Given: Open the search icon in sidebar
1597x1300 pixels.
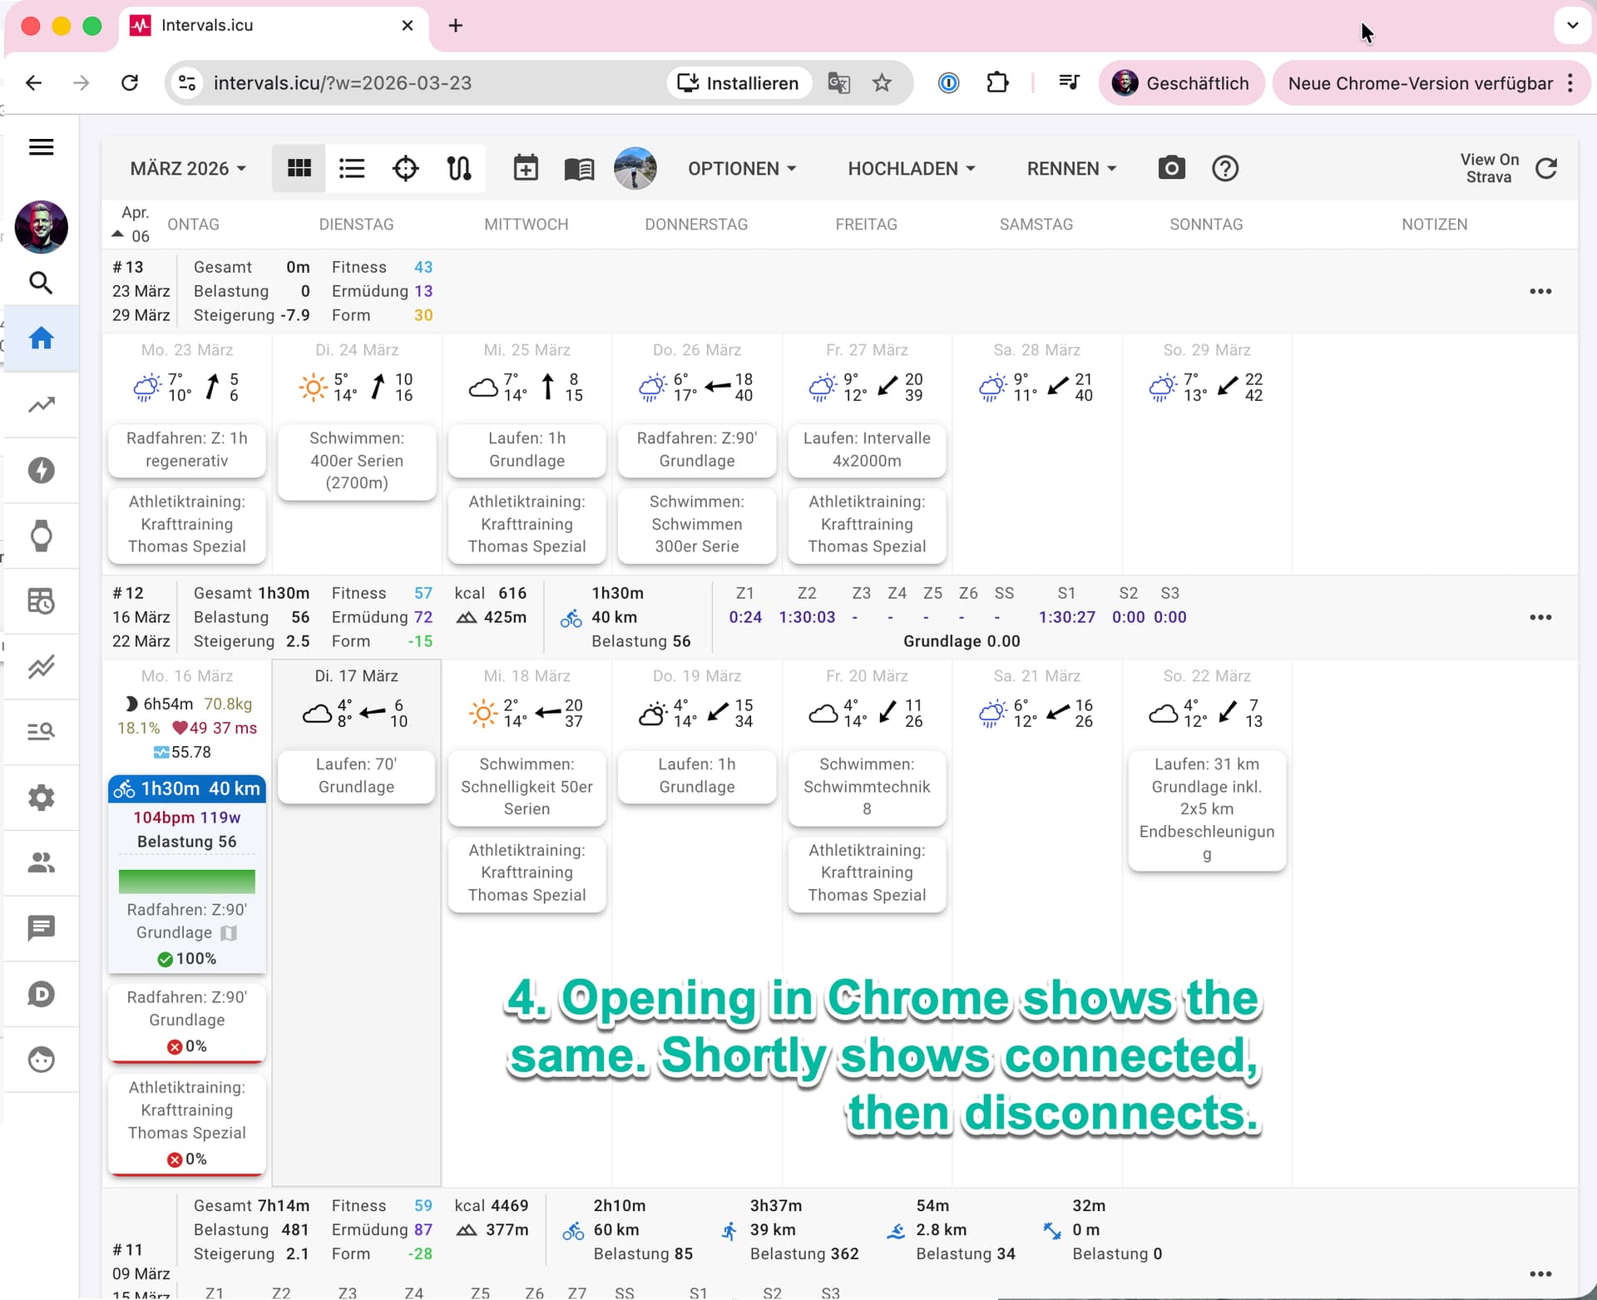Looking at the screenshot, I should point(41,283).
